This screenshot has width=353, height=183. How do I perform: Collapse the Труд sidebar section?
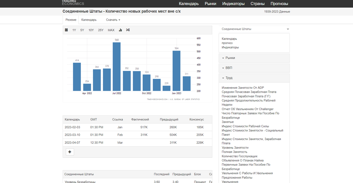pos(254,78)
